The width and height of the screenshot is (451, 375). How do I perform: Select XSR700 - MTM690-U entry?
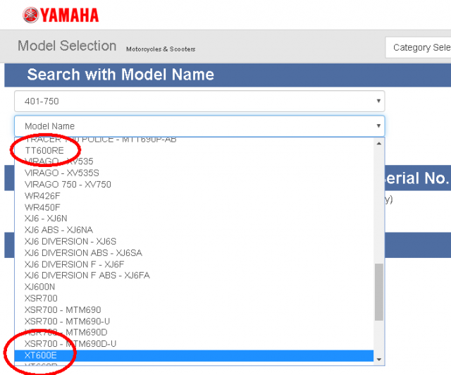coord(194,321)
